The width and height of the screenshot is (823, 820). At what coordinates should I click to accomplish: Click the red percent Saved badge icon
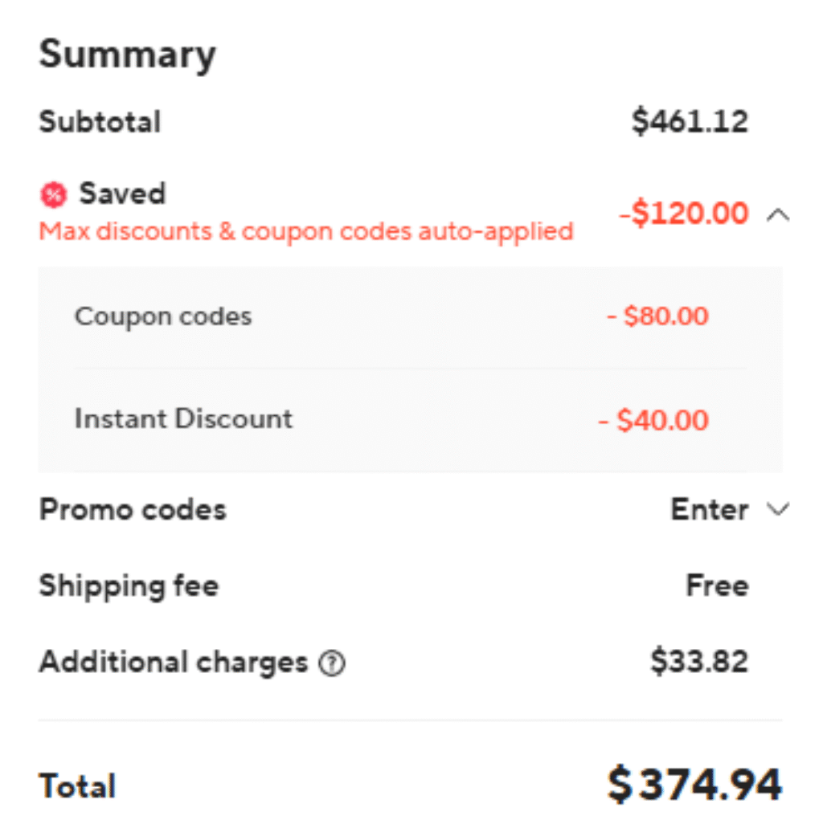point(53,194)
